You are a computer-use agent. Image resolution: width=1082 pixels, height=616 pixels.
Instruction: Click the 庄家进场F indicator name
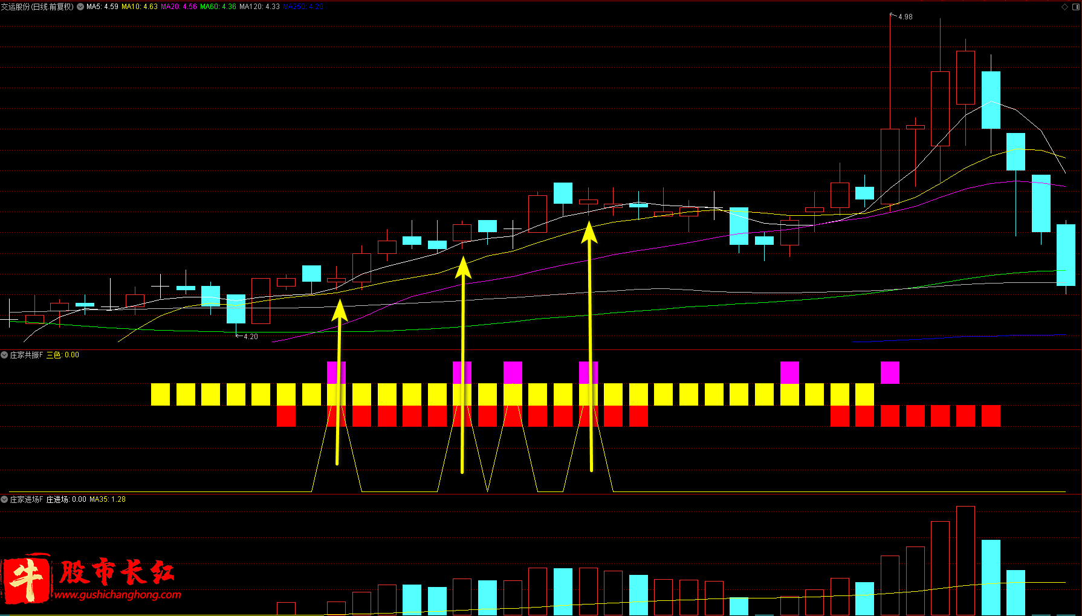point(27,499)
